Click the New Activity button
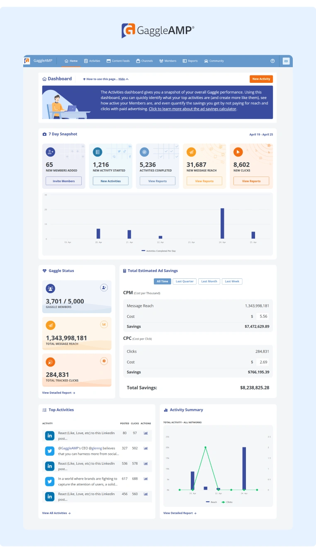316x553 pixels. pyautogui.click(x=261, y=79)
